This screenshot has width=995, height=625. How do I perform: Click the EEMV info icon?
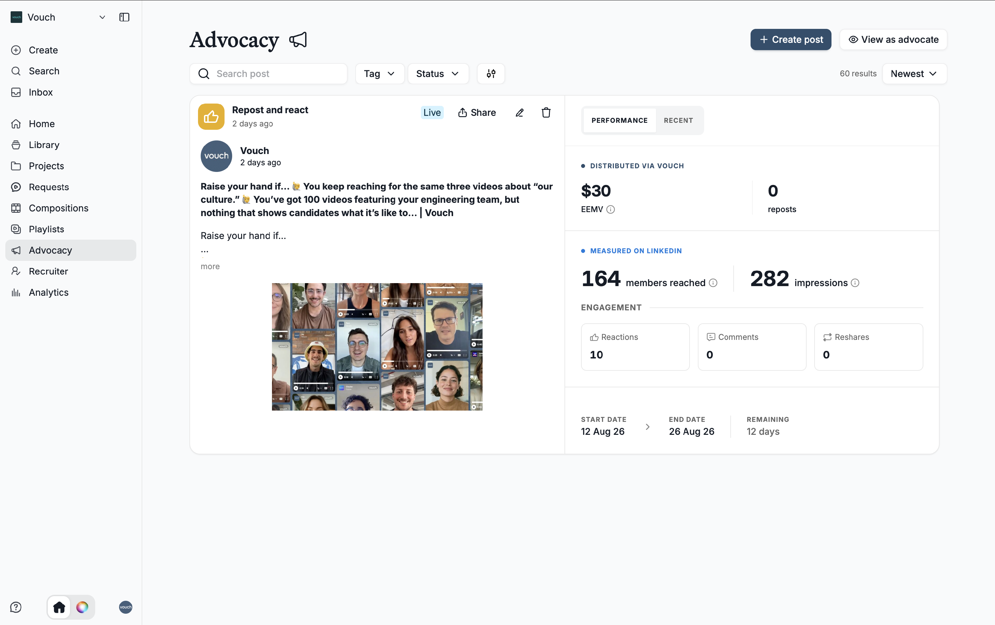(x=611, y=209)
